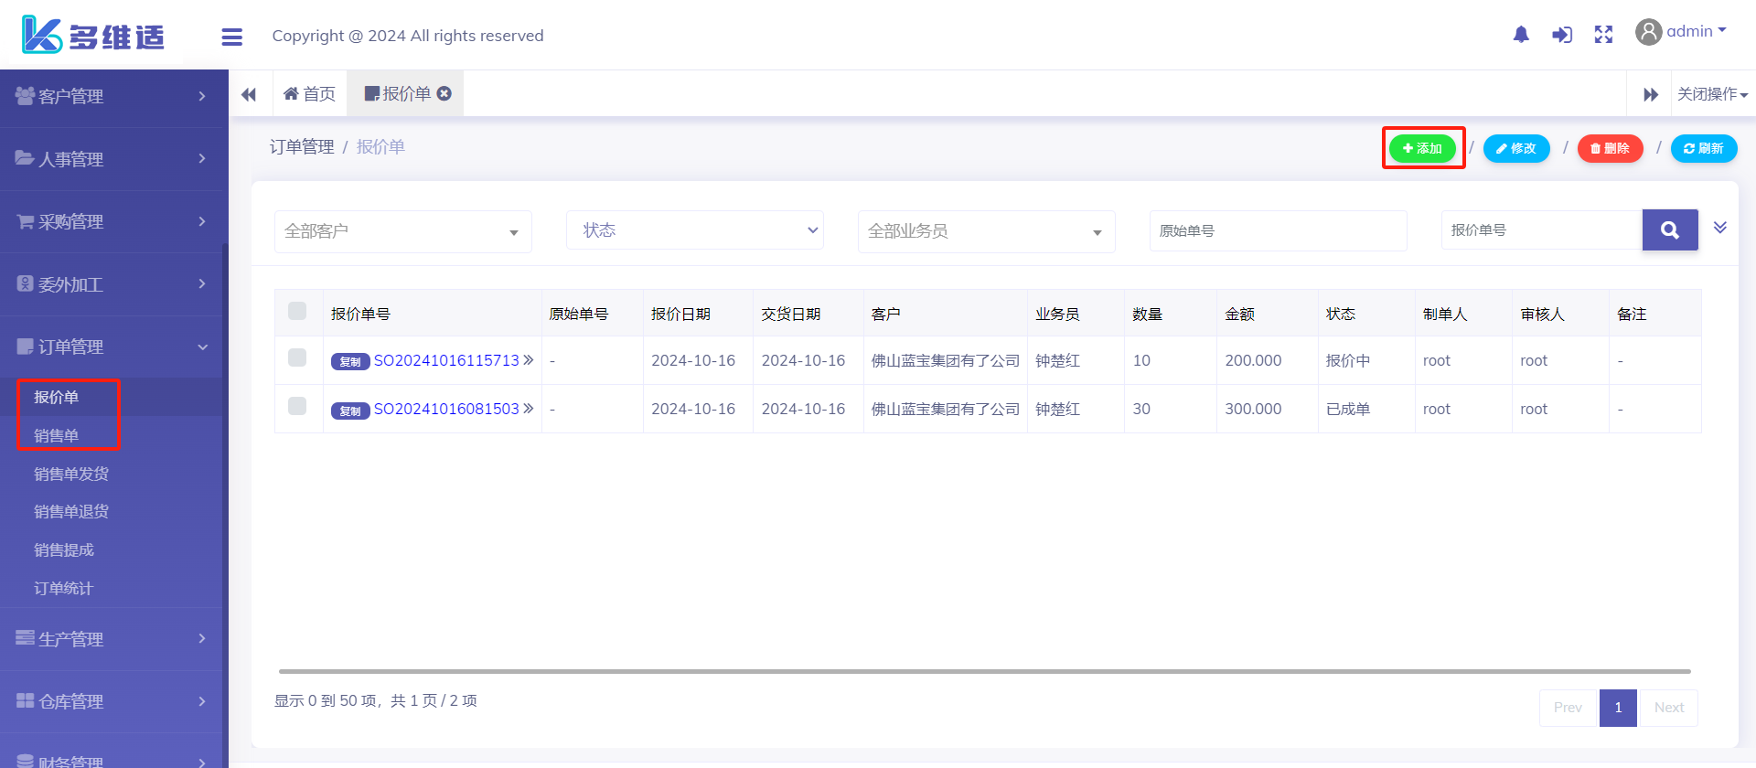Open the 全部客户 dropdown
This screenshot has height=768, width=1756.
402,231
